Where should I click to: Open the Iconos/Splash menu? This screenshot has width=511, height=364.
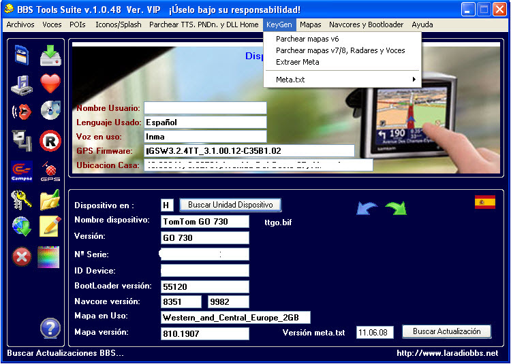point(119,24)
